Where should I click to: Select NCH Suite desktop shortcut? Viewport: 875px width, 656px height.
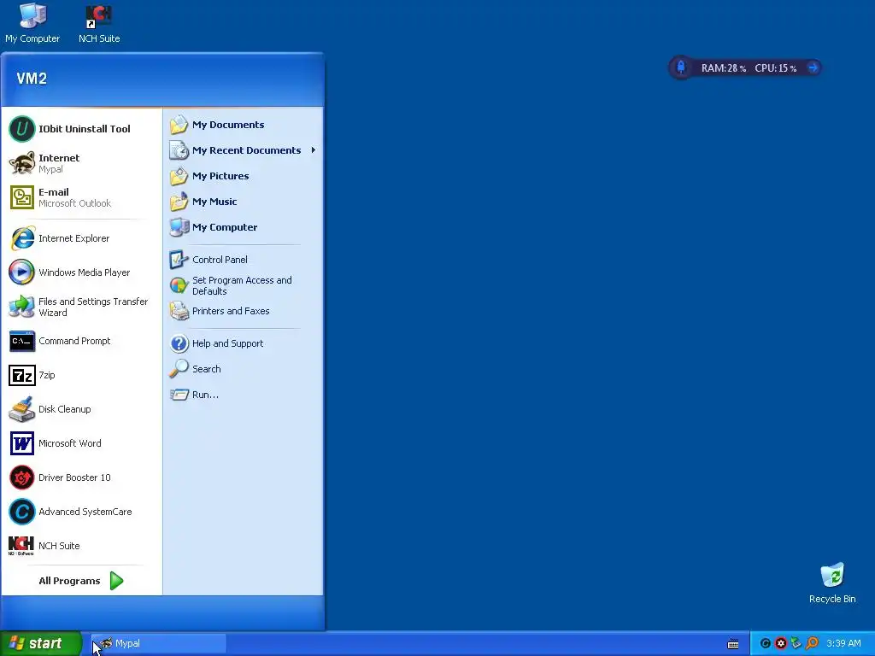pyautogui.click(x=99, y=23)
